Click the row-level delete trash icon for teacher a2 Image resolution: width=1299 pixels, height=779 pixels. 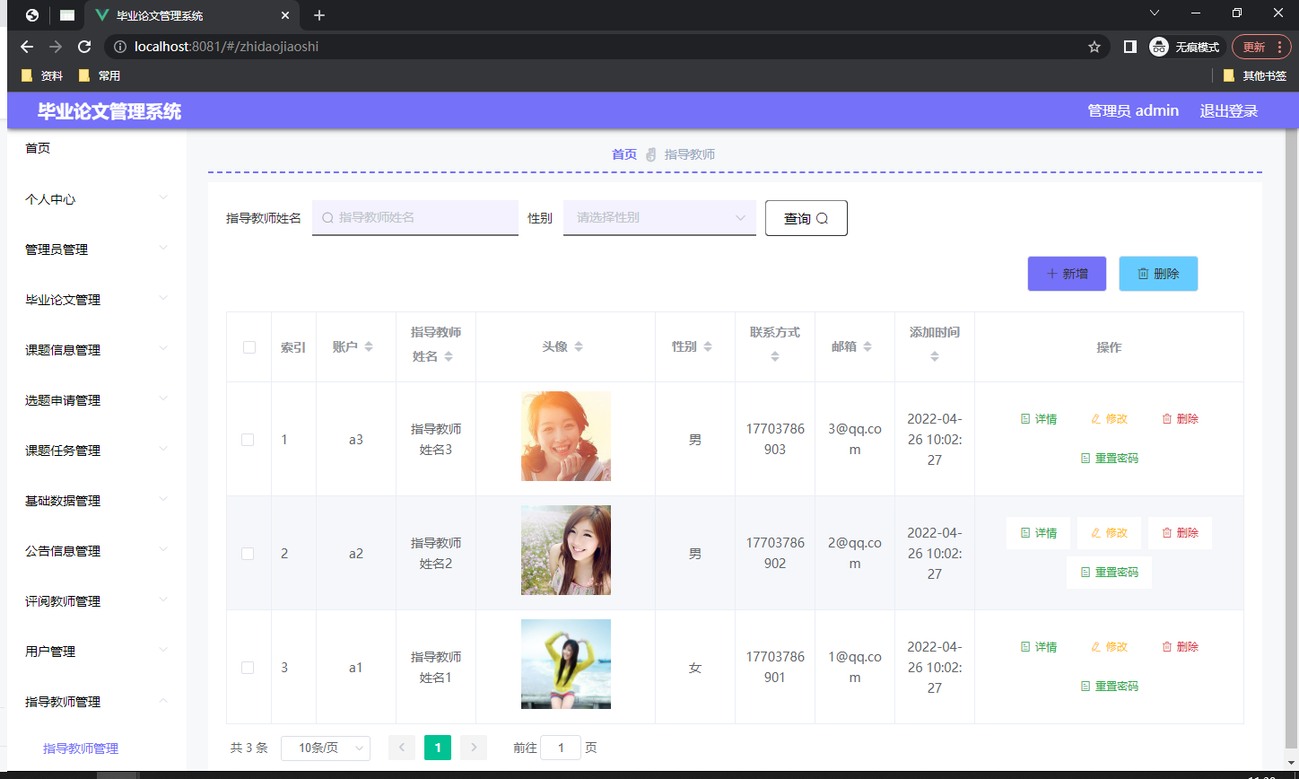(1168, 532)
